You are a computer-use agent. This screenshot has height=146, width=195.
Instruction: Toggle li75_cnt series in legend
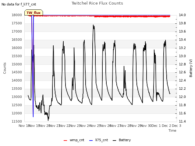(x=99, y=140)
